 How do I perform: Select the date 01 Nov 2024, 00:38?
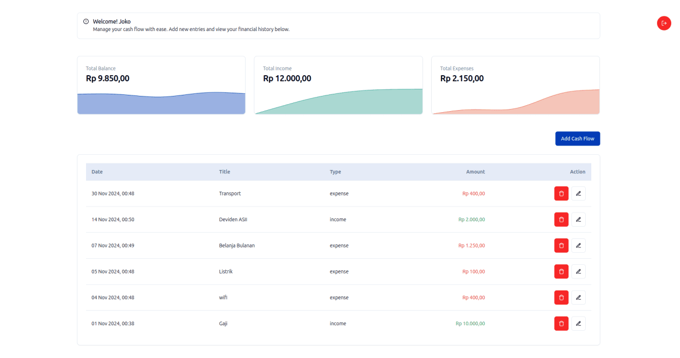[113, 324]
